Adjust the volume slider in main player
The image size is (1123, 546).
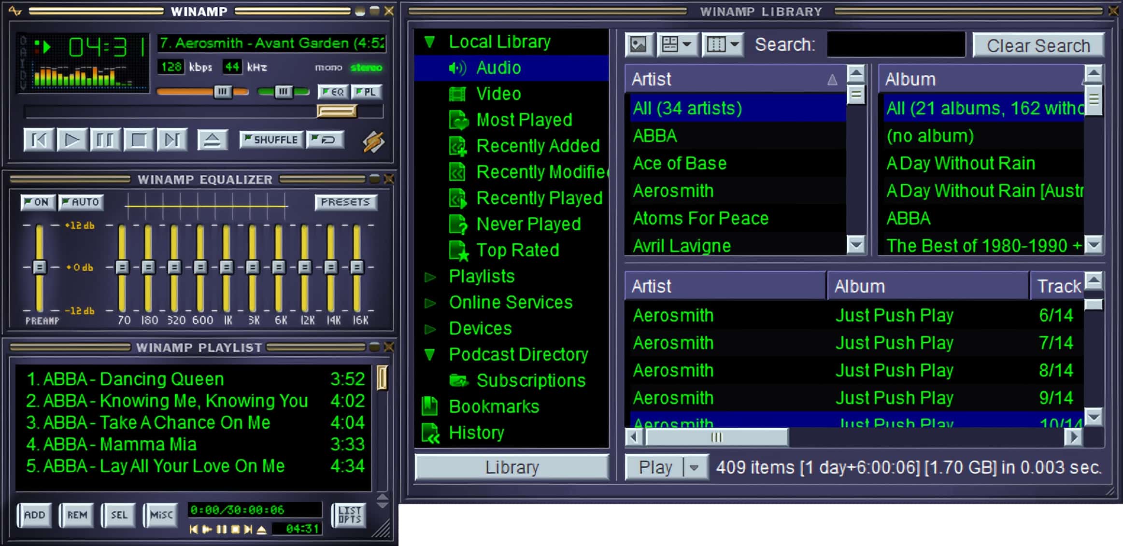pyautogui.click(x=222, y=91)
